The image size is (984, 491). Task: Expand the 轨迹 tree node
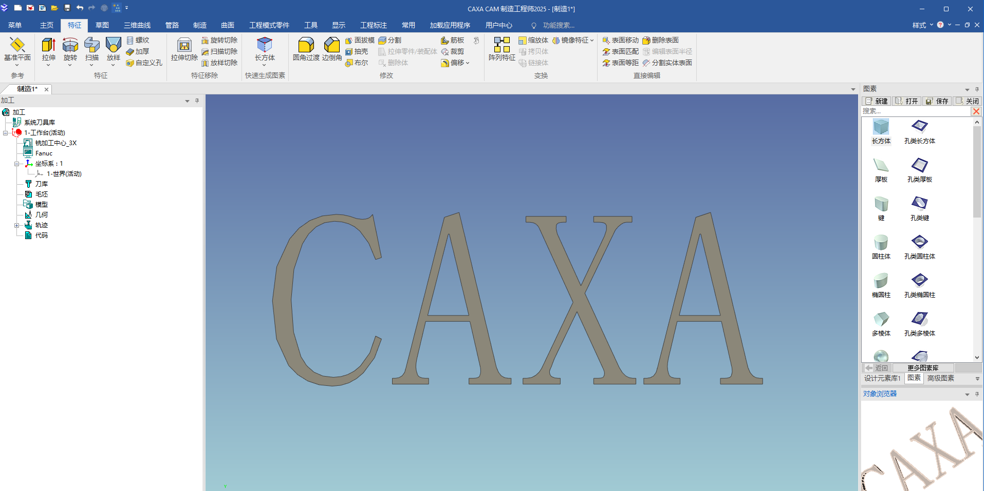pos(16,225)
